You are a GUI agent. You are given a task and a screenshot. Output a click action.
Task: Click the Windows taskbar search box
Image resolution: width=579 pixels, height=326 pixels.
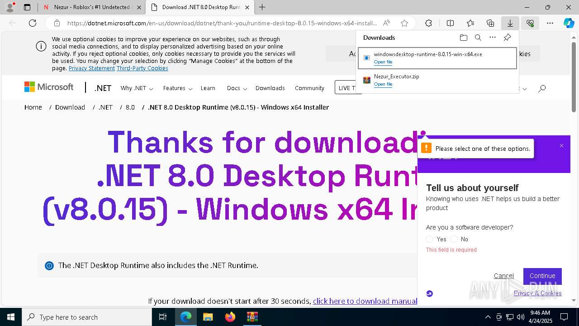point(87,317)
